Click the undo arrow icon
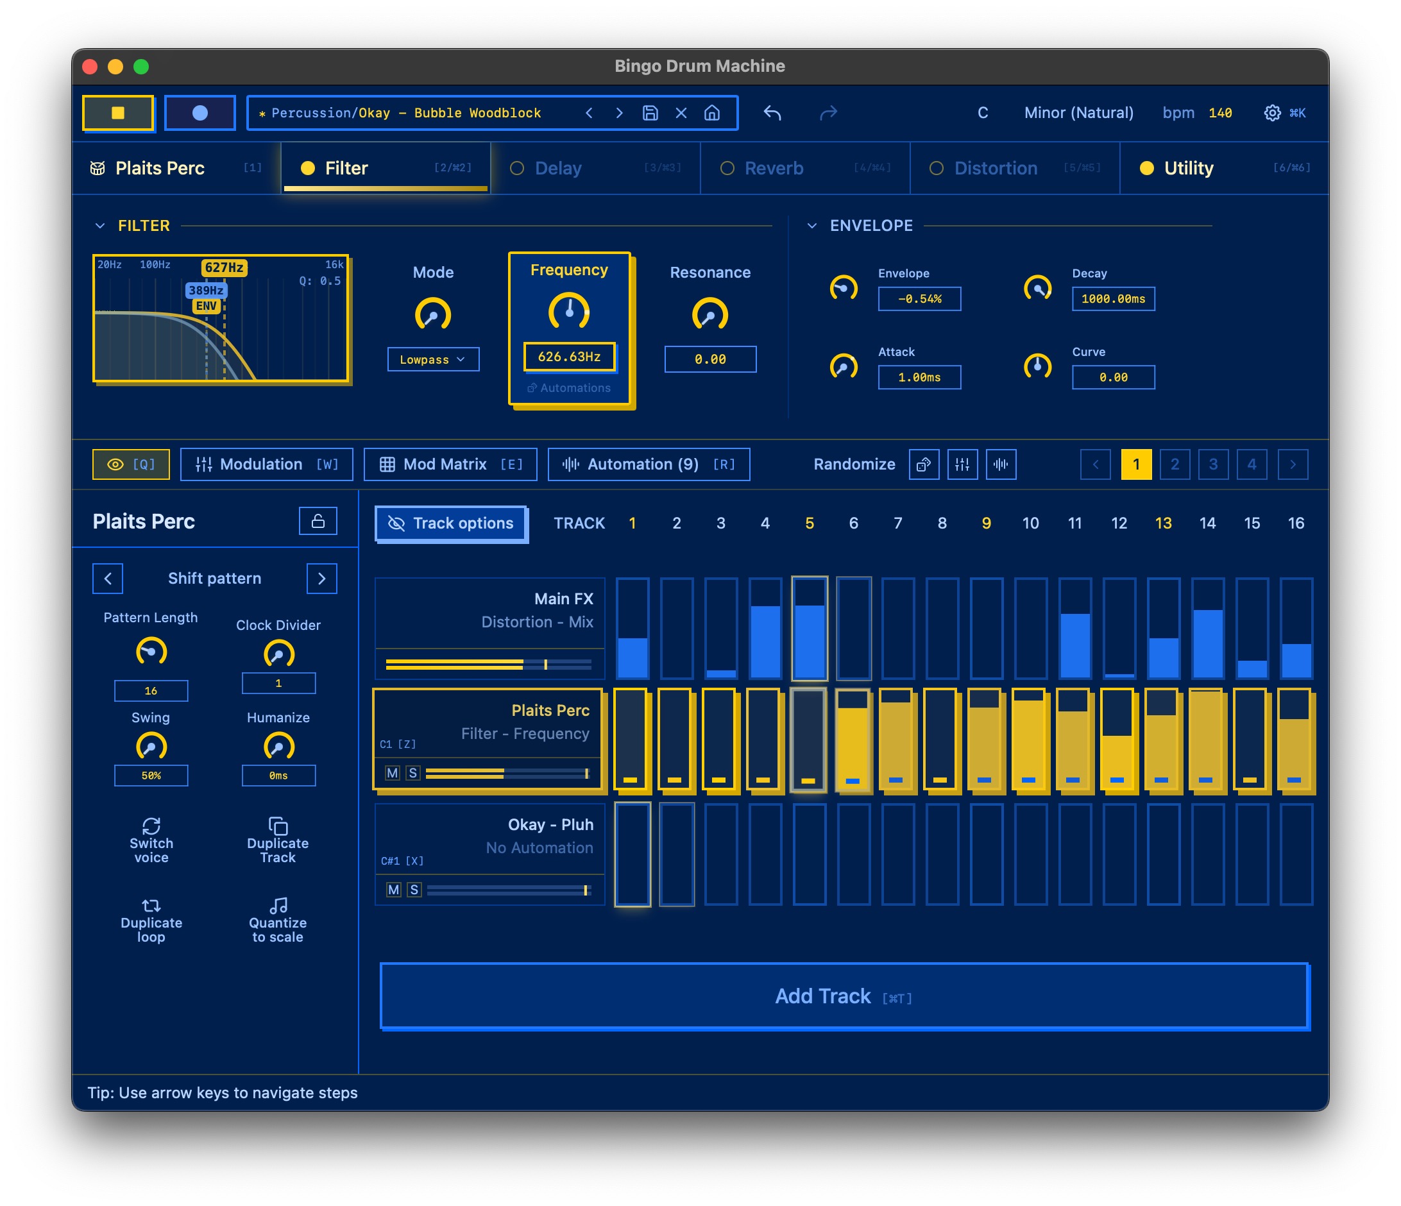The height and width of the screenshot is (1206, 1401). tap(772, 113)
